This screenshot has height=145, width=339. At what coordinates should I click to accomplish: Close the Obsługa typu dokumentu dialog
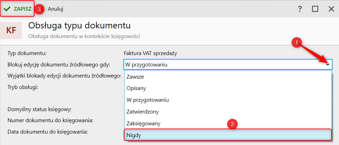pyautogui.click(x=331, y=9)
